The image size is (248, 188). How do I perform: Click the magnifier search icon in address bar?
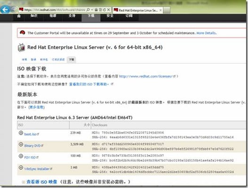coord(88,10)
